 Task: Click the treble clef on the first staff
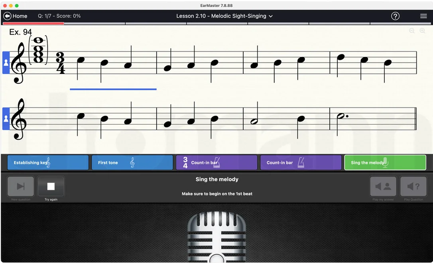click(19, 63)
